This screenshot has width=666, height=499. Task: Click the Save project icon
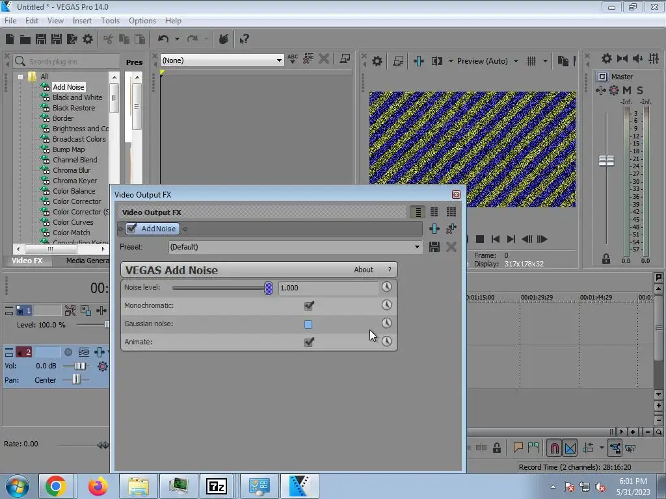(x=41, y=39)
